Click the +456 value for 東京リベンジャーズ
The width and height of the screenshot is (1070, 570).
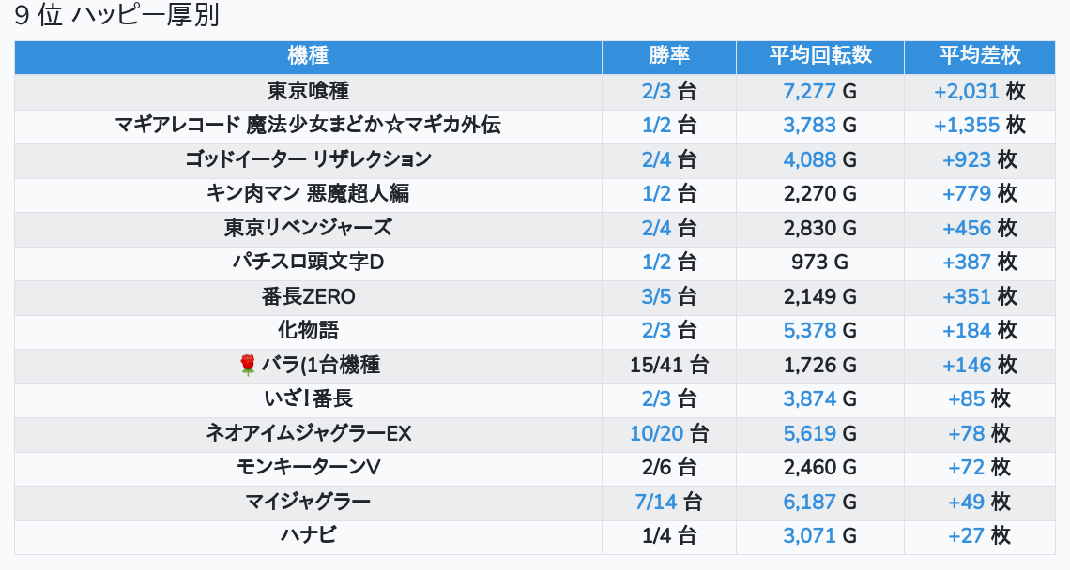point(967,228)
